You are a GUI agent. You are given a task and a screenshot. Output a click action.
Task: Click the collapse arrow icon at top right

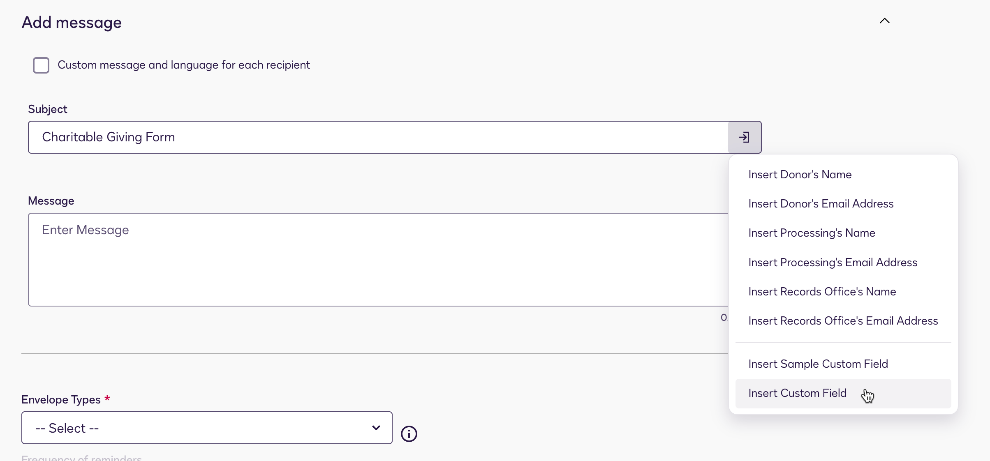[x=885, y=21]
